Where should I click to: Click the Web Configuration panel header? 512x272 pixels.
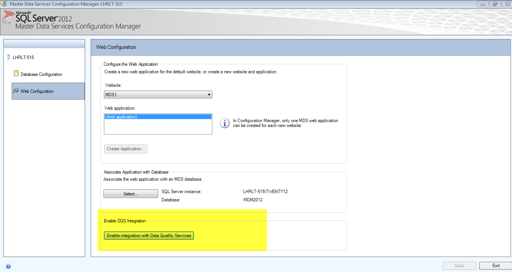pyautogui.click(x=301, y=47)
